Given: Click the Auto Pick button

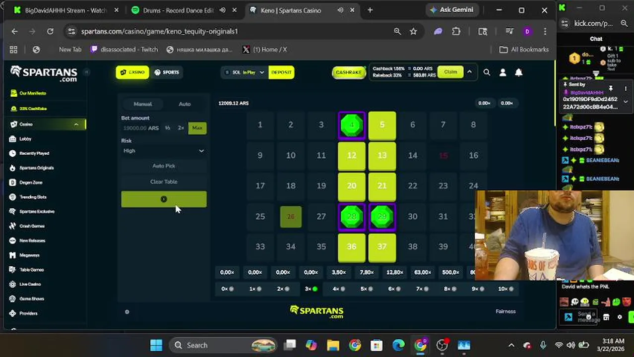Looking at the screenshot, I should click(x=164, y=166).
